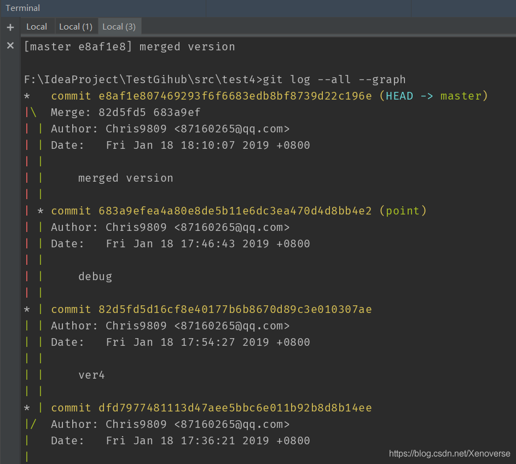
Task: Switch to the first Local tab
Action: pyautogui.click(x=37, y=26)
